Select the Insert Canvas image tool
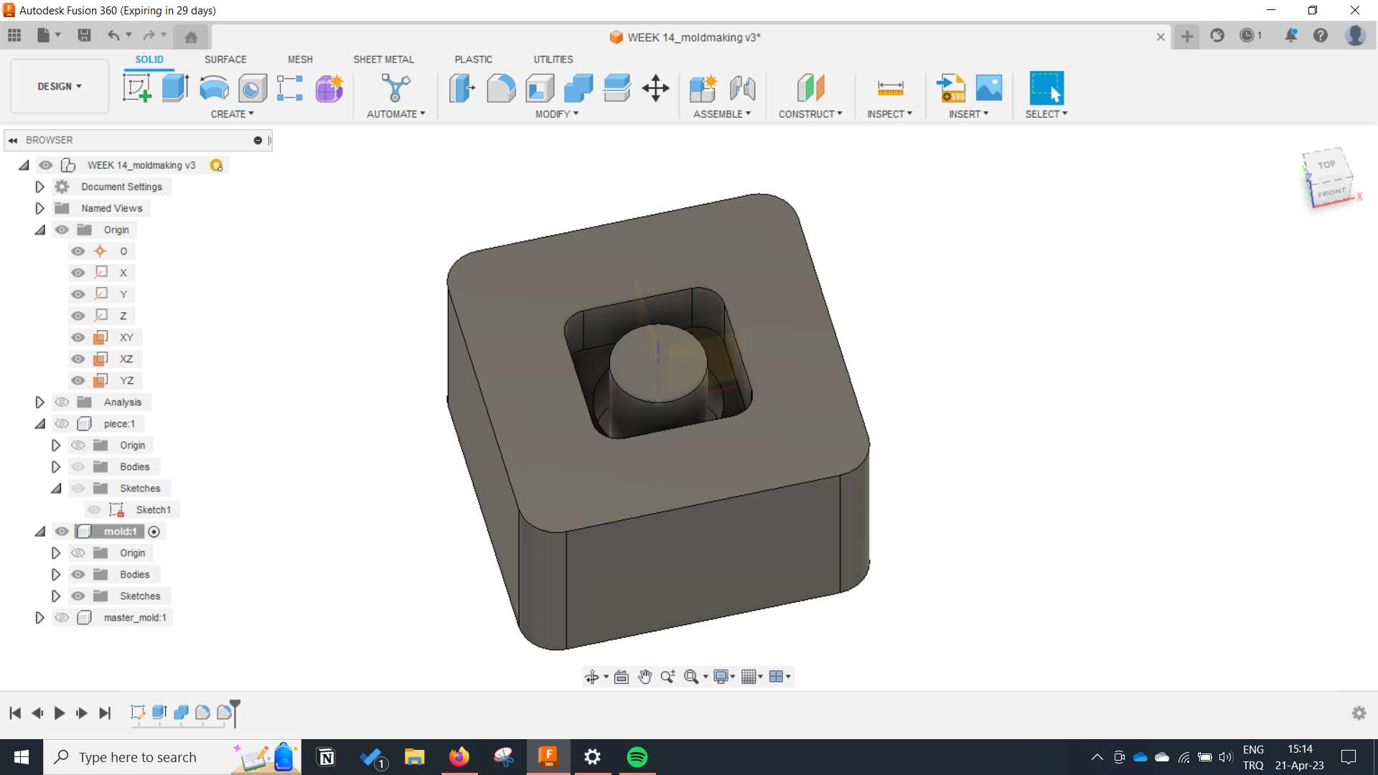Viewport: 1378px width, 775px height. [x=989, y=88]
